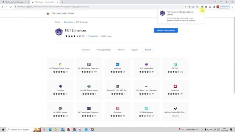
Task: Open the Smart FUT SBC Solver icon
Action: 117,87
